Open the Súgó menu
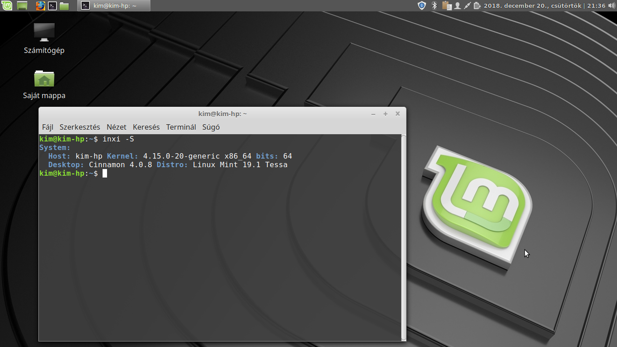The image size is (617, 347). pyautogui.click(x=211, y=127)
